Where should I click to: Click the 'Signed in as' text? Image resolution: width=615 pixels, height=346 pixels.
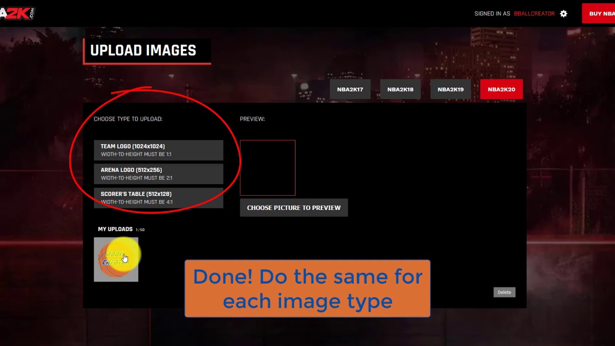(x=492, y=13)
